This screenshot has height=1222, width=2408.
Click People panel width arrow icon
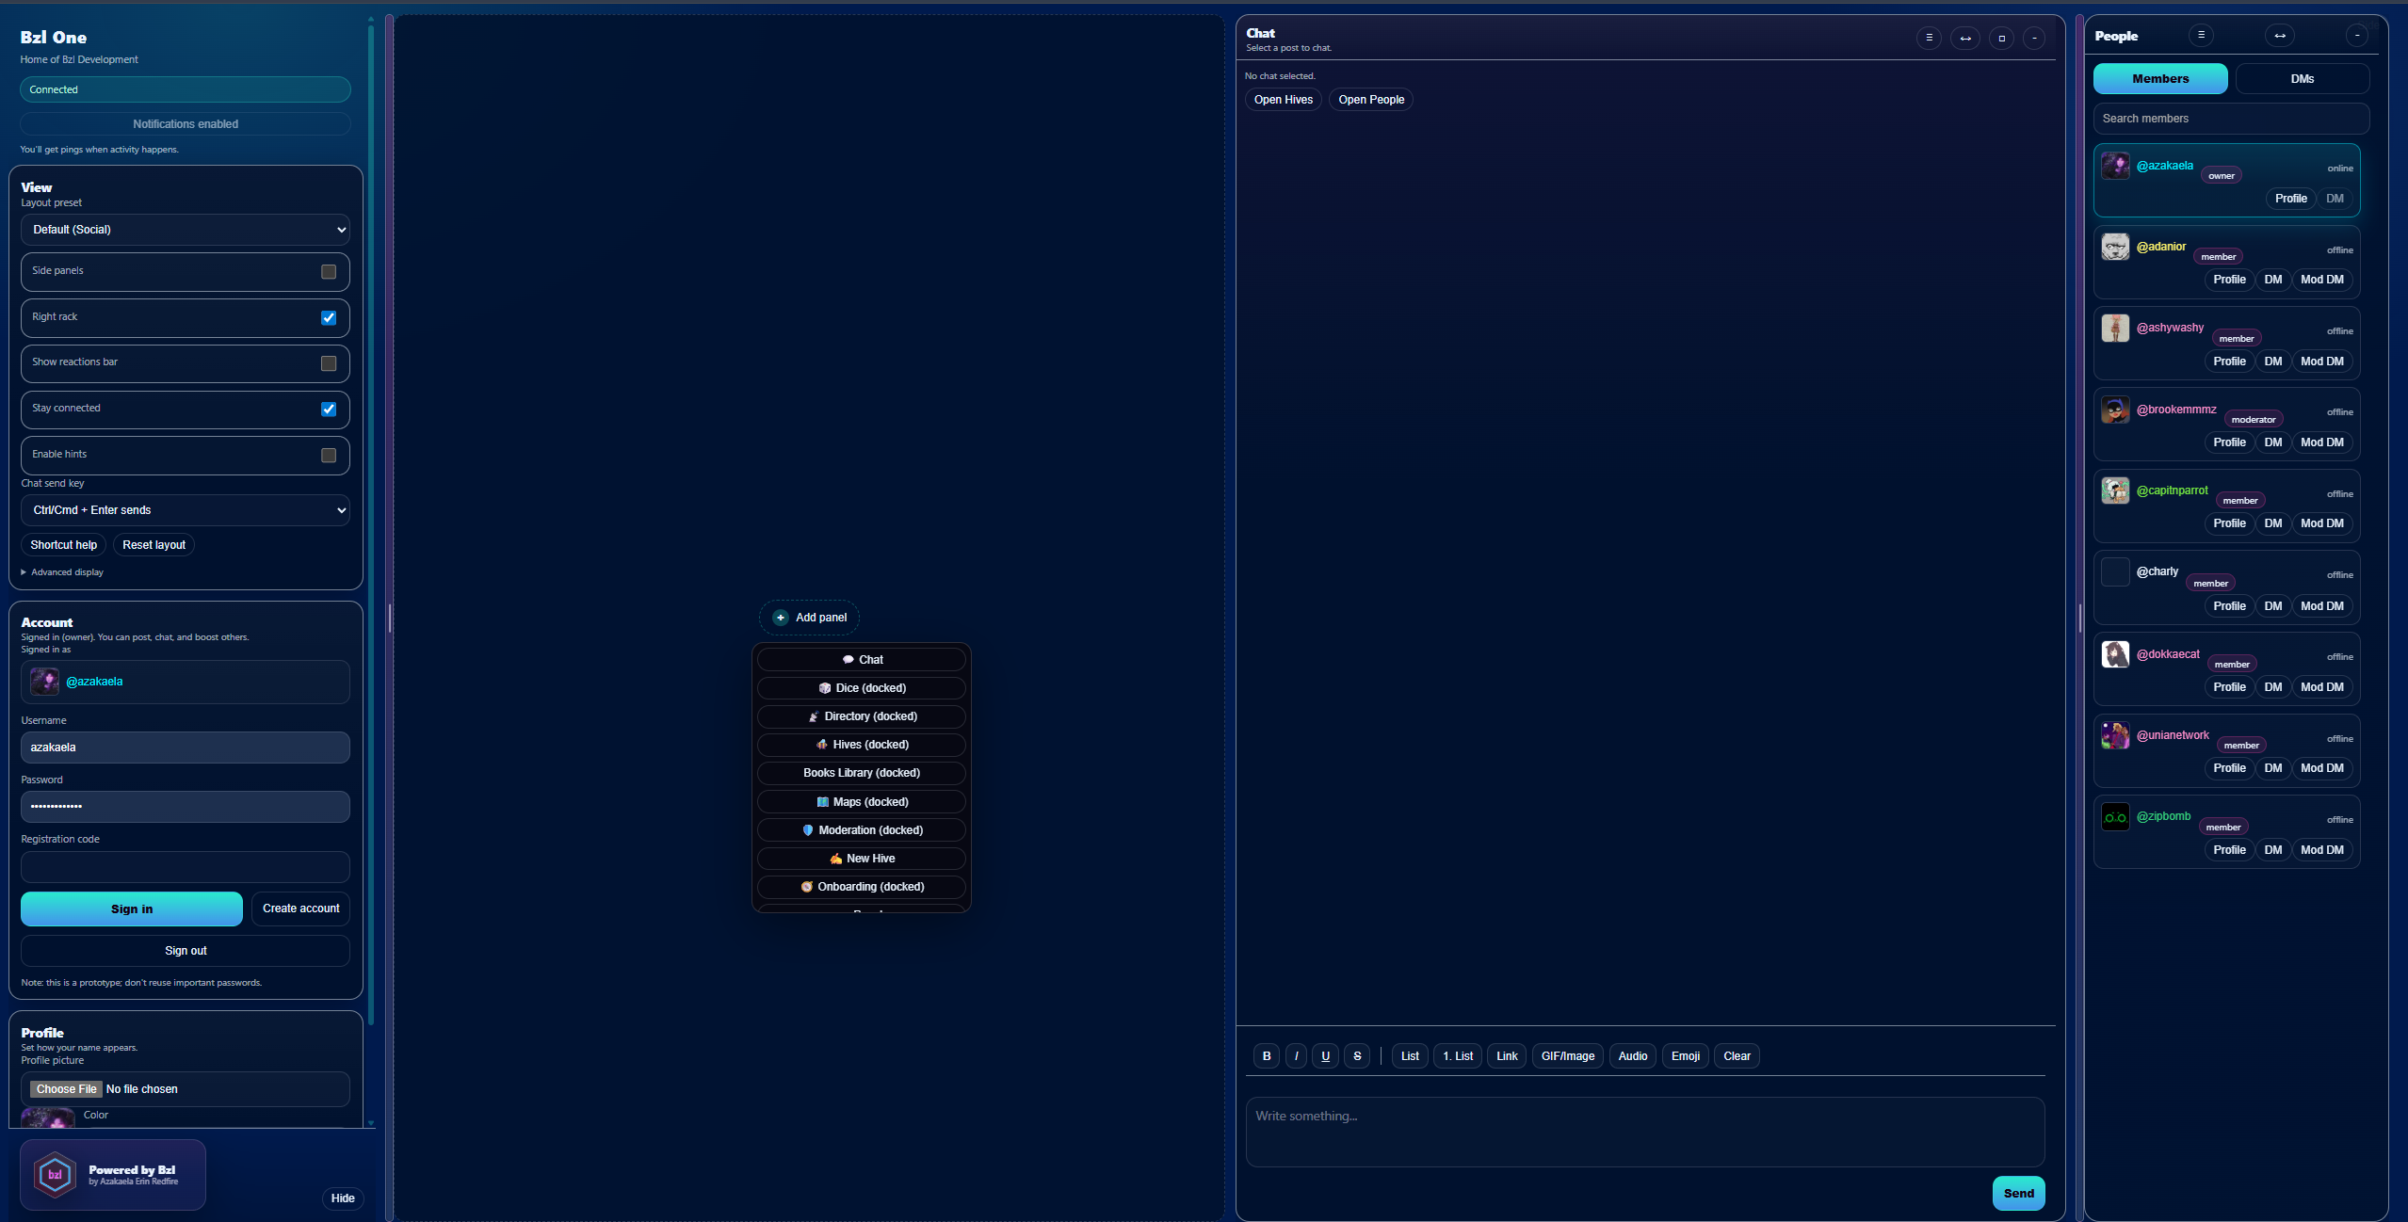[x=2280, y=36]
